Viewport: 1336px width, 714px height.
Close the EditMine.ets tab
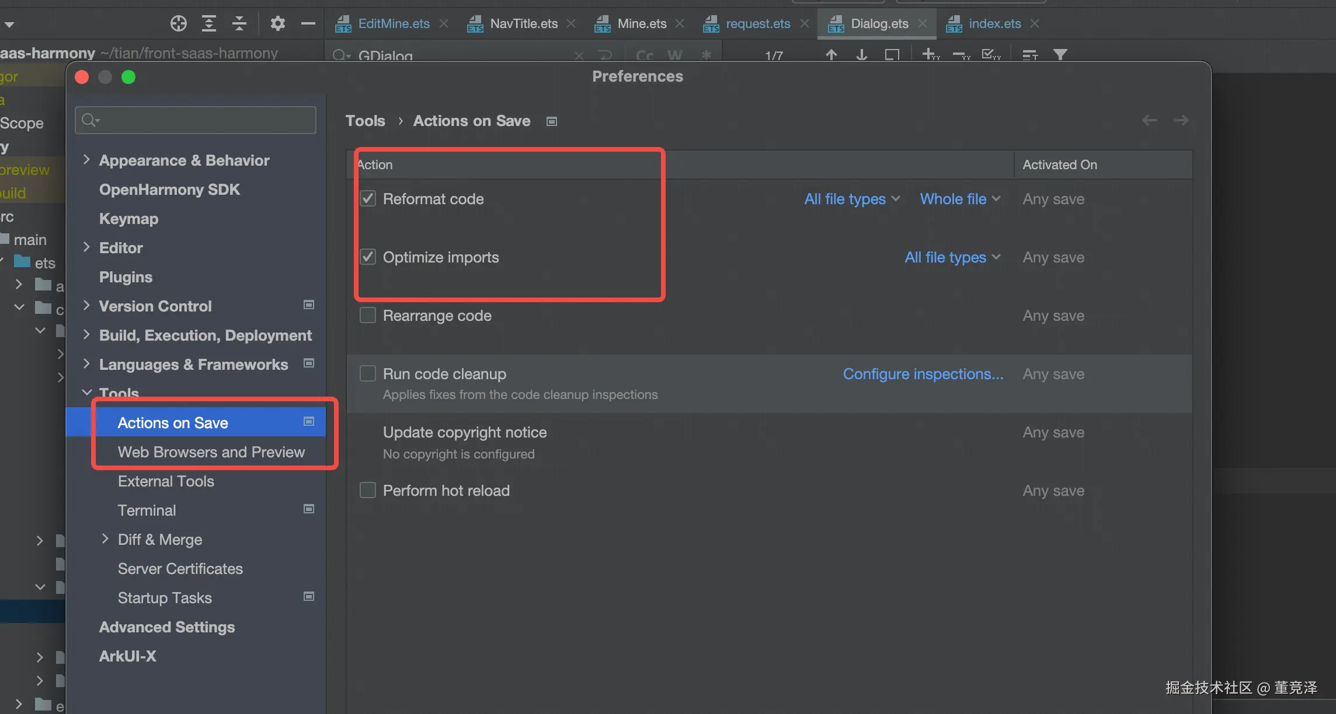[x=444, y=23]
